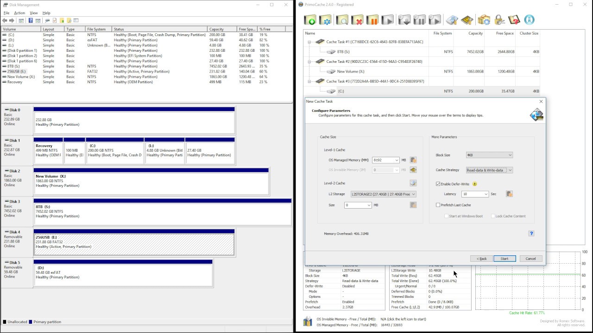The image size is (593, 333).
Task: Open PrimoCache options box-with-gear icon
Action: pyautogui.click(x=484, y=20)
